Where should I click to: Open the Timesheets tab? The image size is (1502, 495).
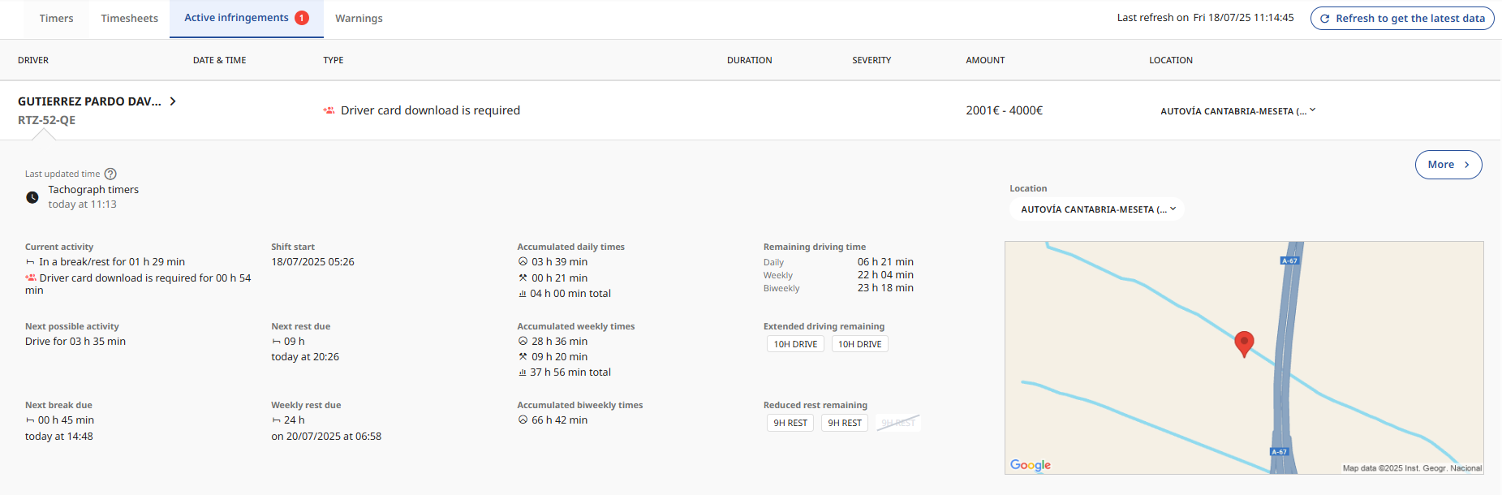click(x=129, y=19)
